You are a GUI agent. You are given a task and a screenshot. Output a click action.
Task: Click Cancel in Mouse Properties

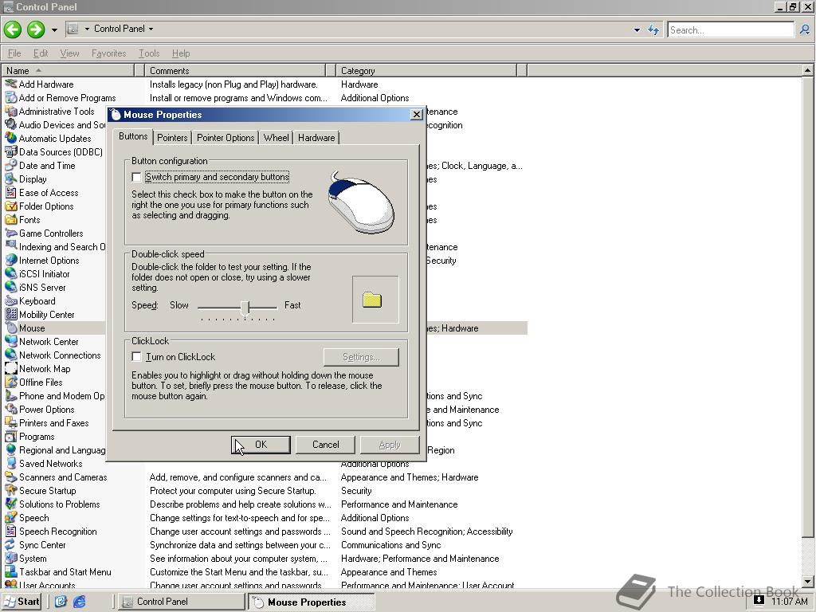[325, 445]
